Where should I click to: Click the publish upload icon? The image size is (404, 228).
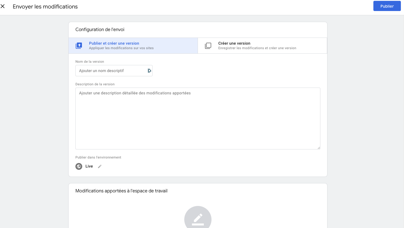click(x=79, y=45)
